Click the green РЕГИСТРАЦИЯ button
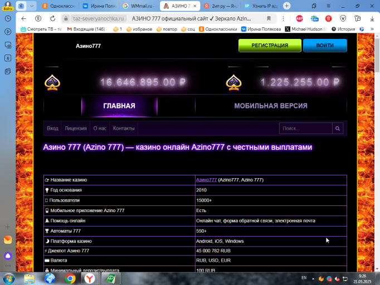Screen dimensions: 380x285 270,46
